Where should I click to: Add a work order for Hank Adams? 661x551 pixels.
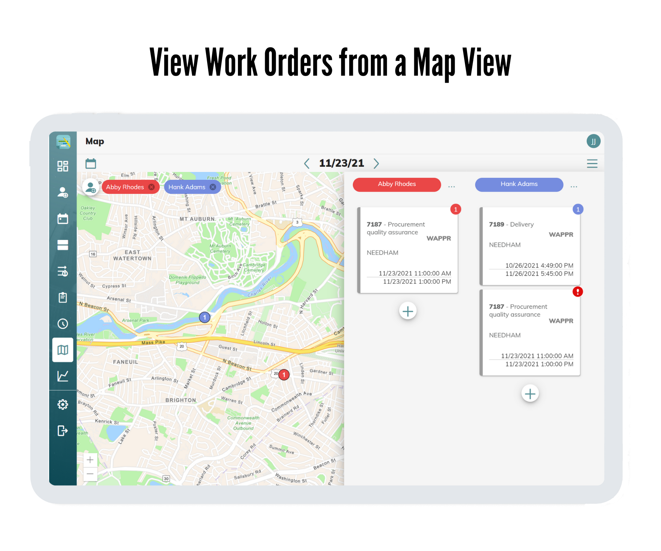pos(530,394)
